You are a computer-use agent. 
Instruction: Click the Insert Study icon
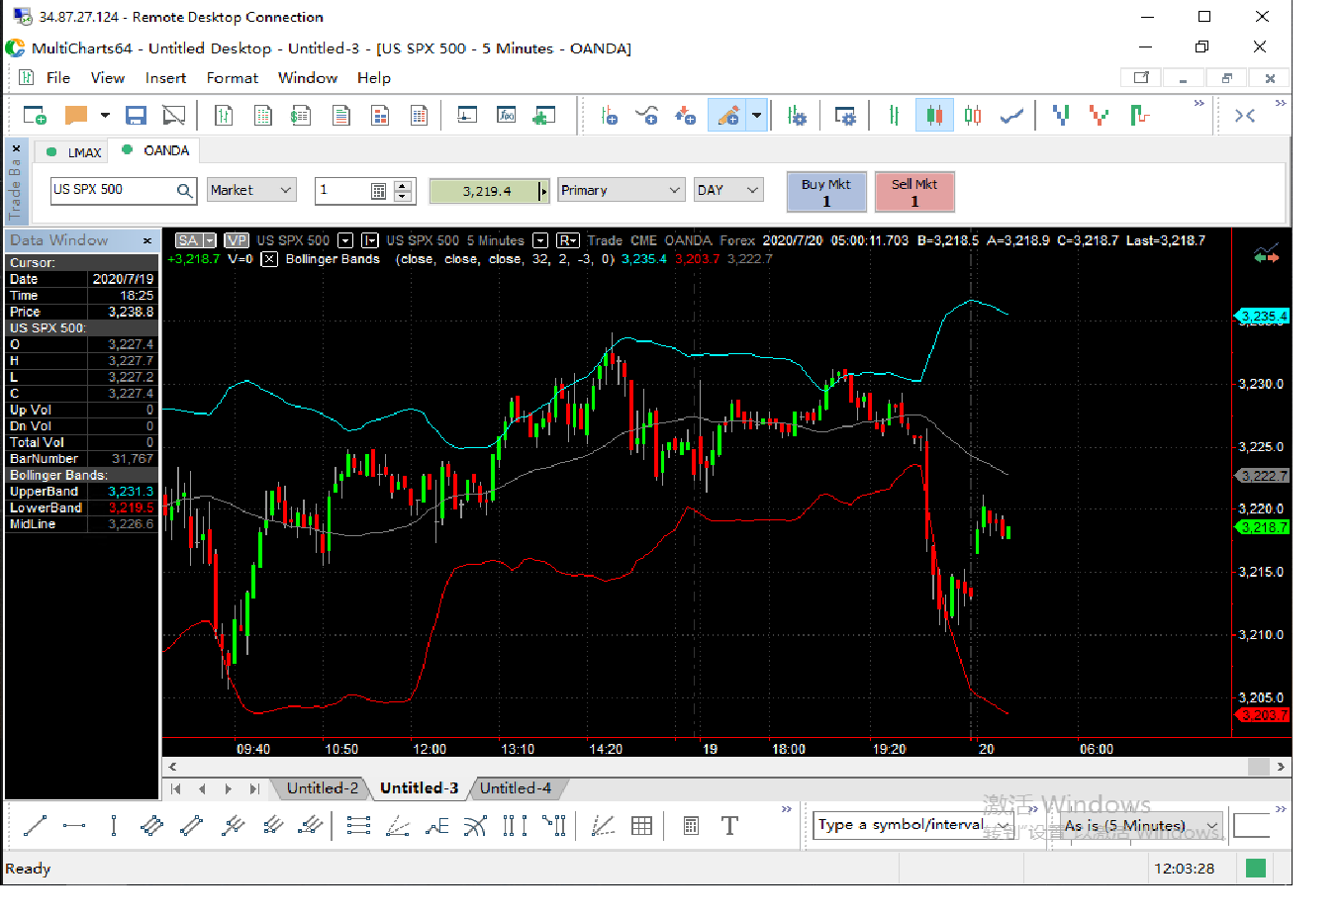coord(647,116)
